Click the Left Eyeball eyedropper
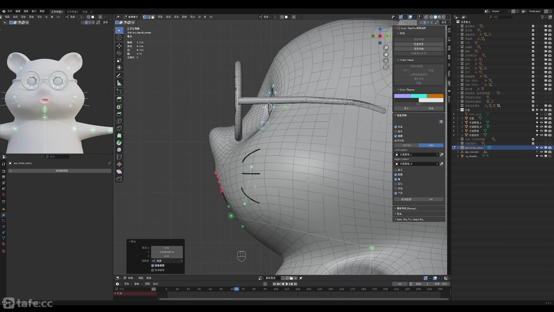This screenshot has height=312, width=554. 441,155
